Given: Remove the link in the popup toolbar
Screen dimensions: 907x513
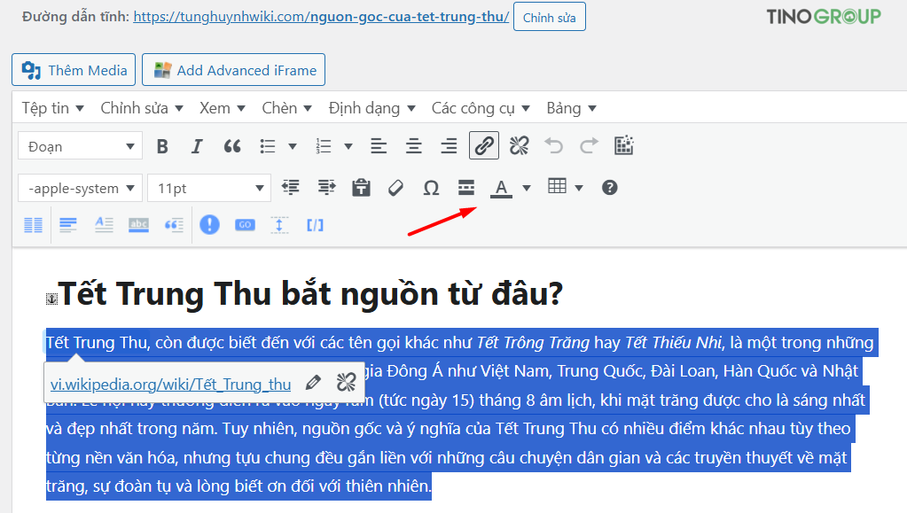Looking at the screenshot, I should tap(346, 382).
